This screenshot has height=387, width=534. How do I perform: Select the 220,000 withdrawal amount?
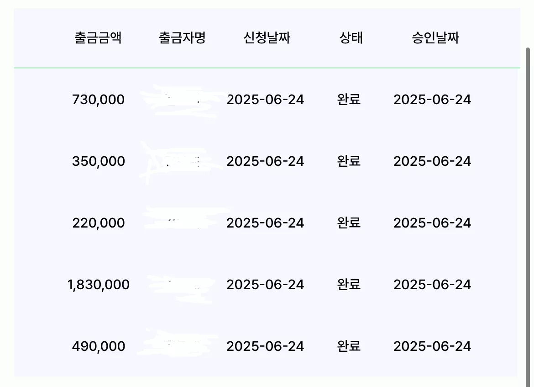click(x=99, y=223)
